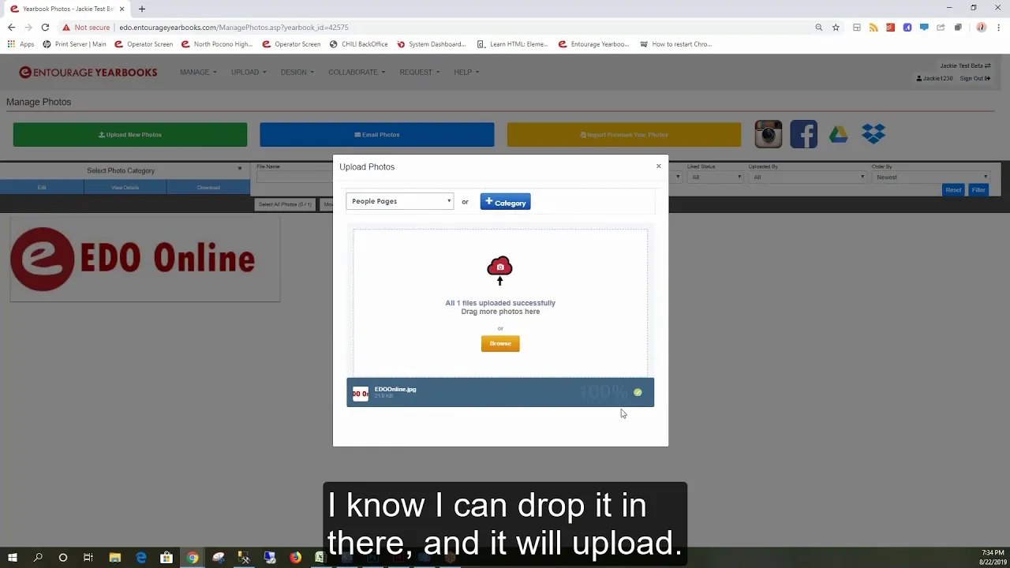Import photos from Instagram icon
Image resolution: width=1010 pixels, height=568 pixels.
pyautogui.click(x=769, y=134)
